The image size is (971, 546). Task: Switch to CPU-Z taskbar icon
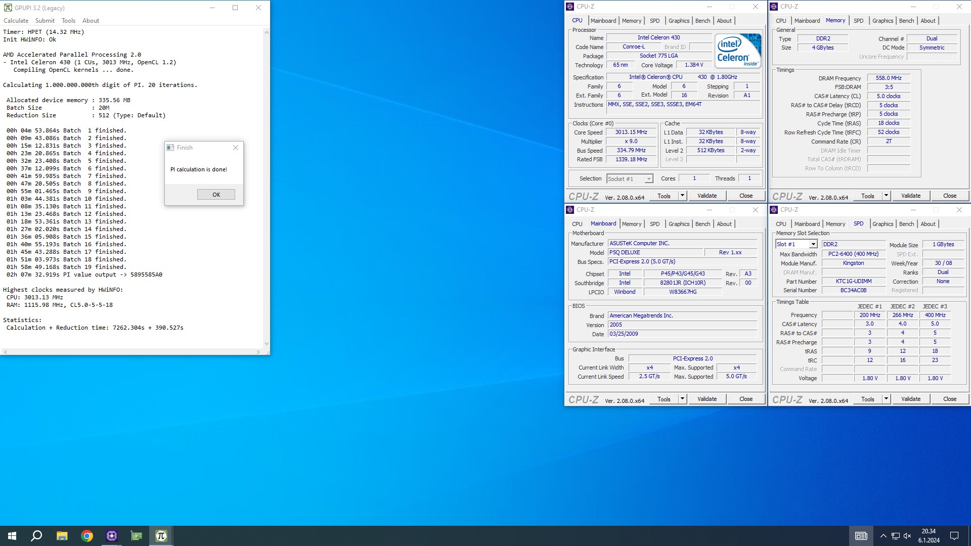click(112, 536)
